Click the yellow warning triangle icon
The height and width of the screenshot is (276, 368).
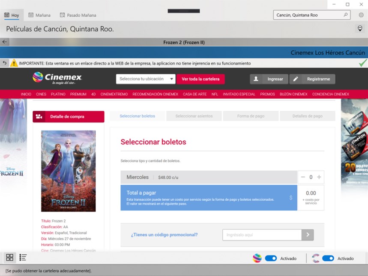pyautogui.click(x=14, y=63)
